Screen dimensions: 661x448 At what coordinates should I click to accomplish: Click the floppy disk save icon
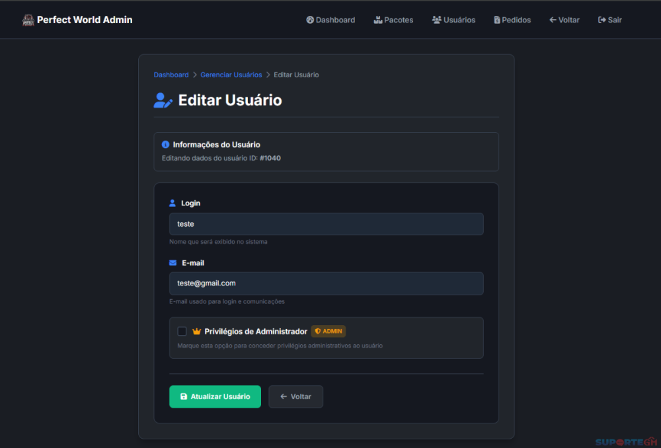(184, 396)
